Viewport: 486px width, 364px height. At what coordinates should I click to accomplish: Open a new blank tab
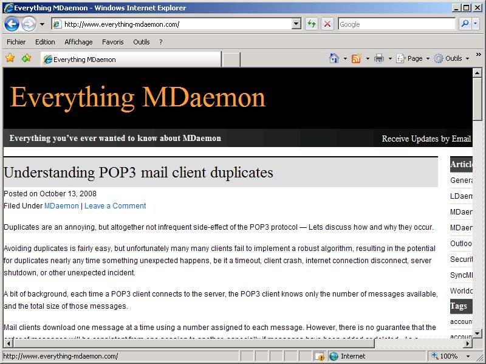231,60
